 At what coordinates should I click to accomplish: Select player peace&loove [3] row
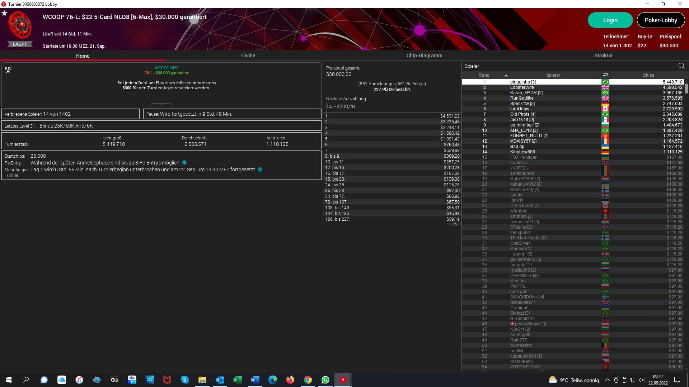point(573,324)
